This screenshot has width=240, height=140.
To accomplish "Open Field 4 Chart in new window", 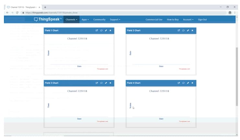I will (179, 83).
